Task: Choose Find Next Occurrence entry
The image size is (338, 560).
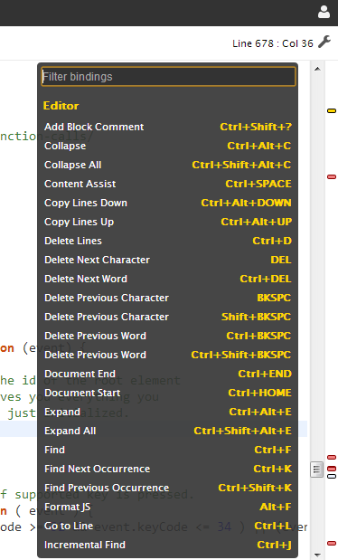Action: click(x=168, y=469)
